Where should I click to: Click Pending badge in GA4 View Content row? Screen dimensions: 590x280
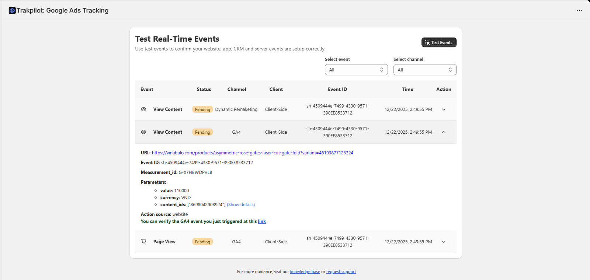coord(202,132)
